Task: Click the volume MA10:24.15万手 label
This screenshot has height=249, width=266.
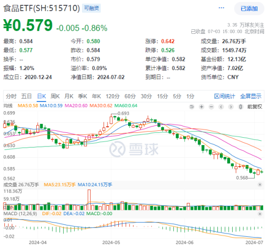Action: pyautogui.click(x=95, y=184)
